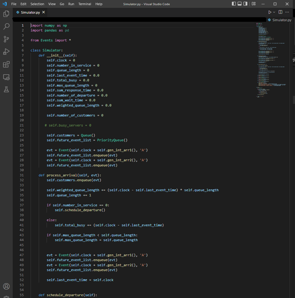The height and width of the screenshot is (298, 295).
Task: Open the editor More Actions ellipsis menu
Action: pos(287,12)
